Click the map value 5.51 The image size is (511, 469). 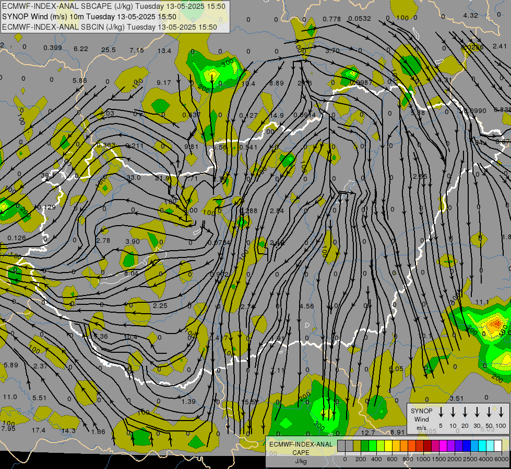pyautogui.click(x=40, y=398)
